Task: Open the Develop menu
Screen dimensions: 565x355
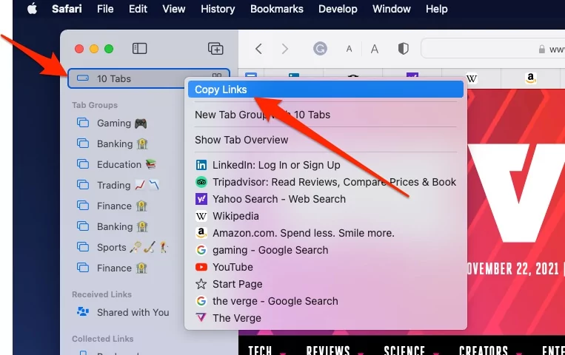Action: coord(338,9)
